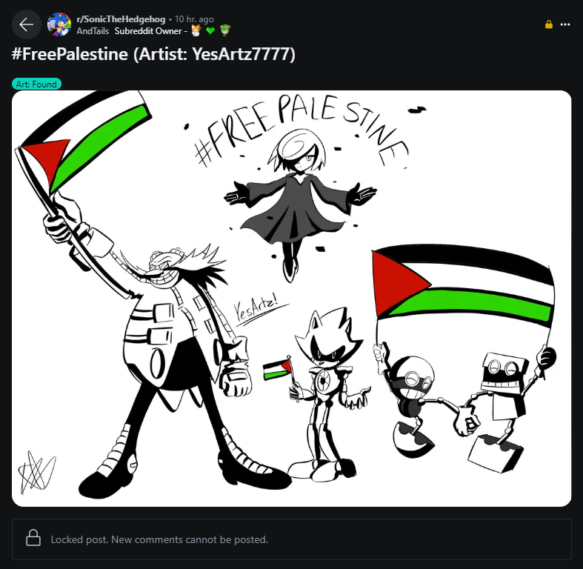The image size is (583, 569).
Task: Click the gold lock icon in header
Action: coord(548,24)
